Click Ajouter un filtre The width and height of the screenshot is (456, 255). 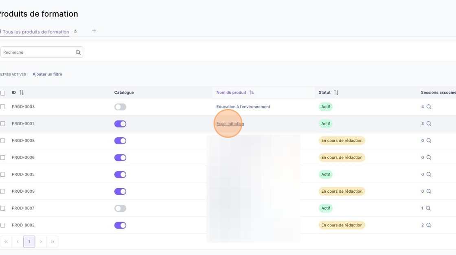click(x=47, y=74)
